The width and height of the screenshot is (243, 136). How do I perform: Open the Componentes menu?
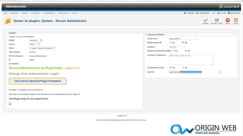[49, 13]
